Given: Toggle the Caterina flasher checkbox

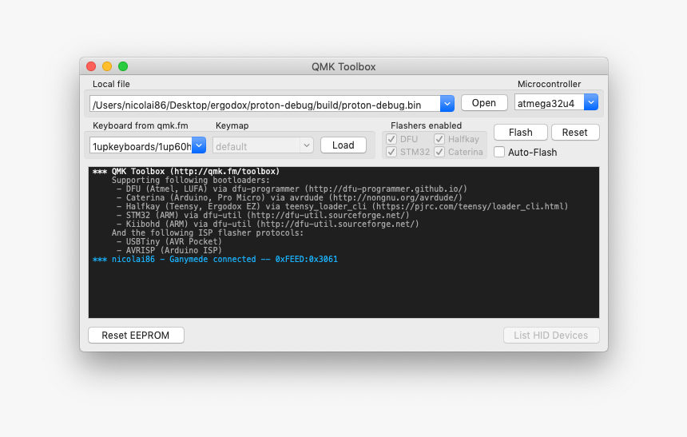Looking at the screenshot, I should pyautogui.click(x=439, y=152).
